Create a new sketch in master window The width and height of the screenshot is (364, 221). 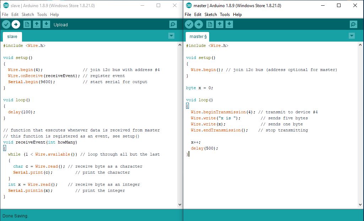(x=210, y=25)
